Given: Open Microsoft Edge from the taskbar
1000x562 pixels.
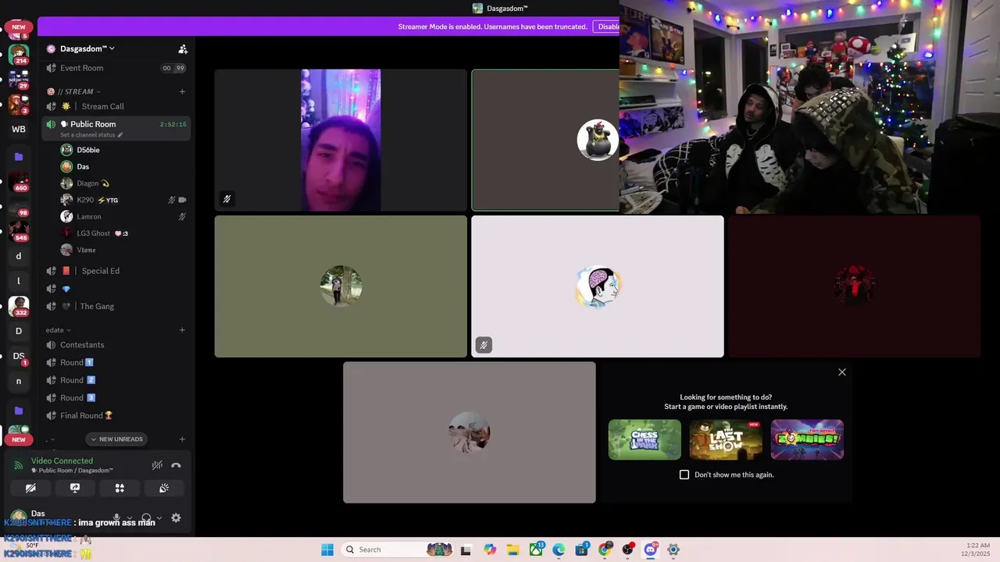Looking at the screenshot, I should (x=559, y=550).
